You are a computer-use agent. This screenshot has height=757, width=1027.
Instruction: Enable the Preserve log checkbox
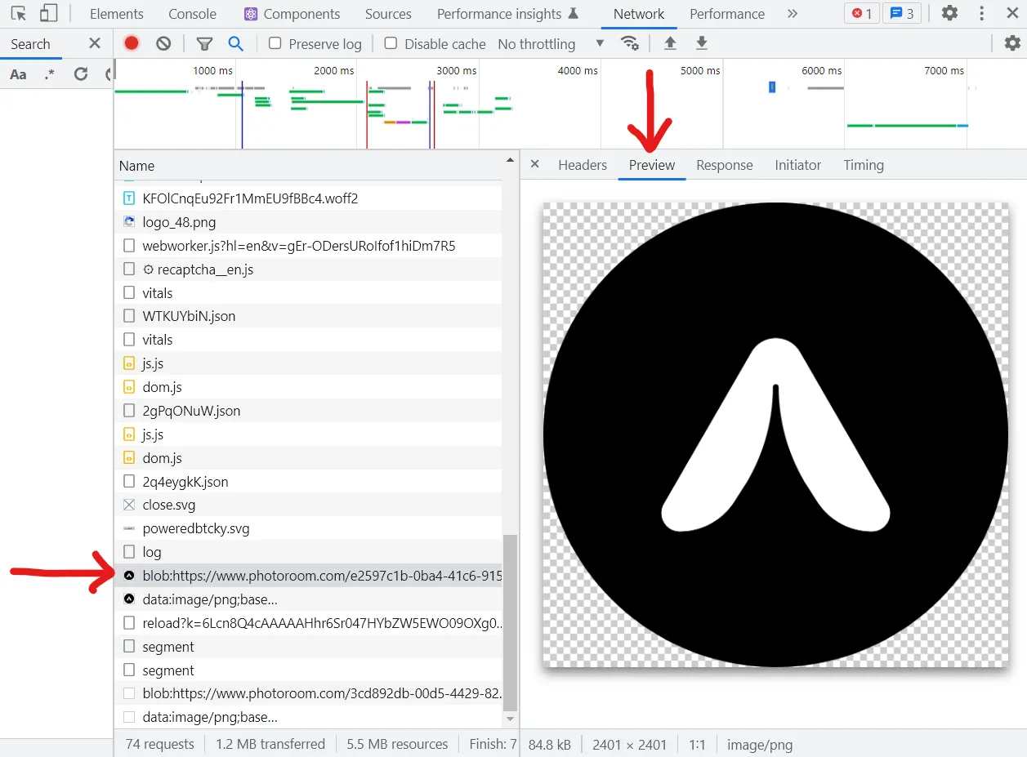[275, 44]
